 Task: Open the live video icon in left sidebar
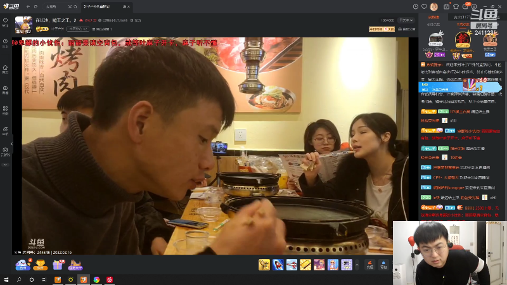[x=5, y=90]
